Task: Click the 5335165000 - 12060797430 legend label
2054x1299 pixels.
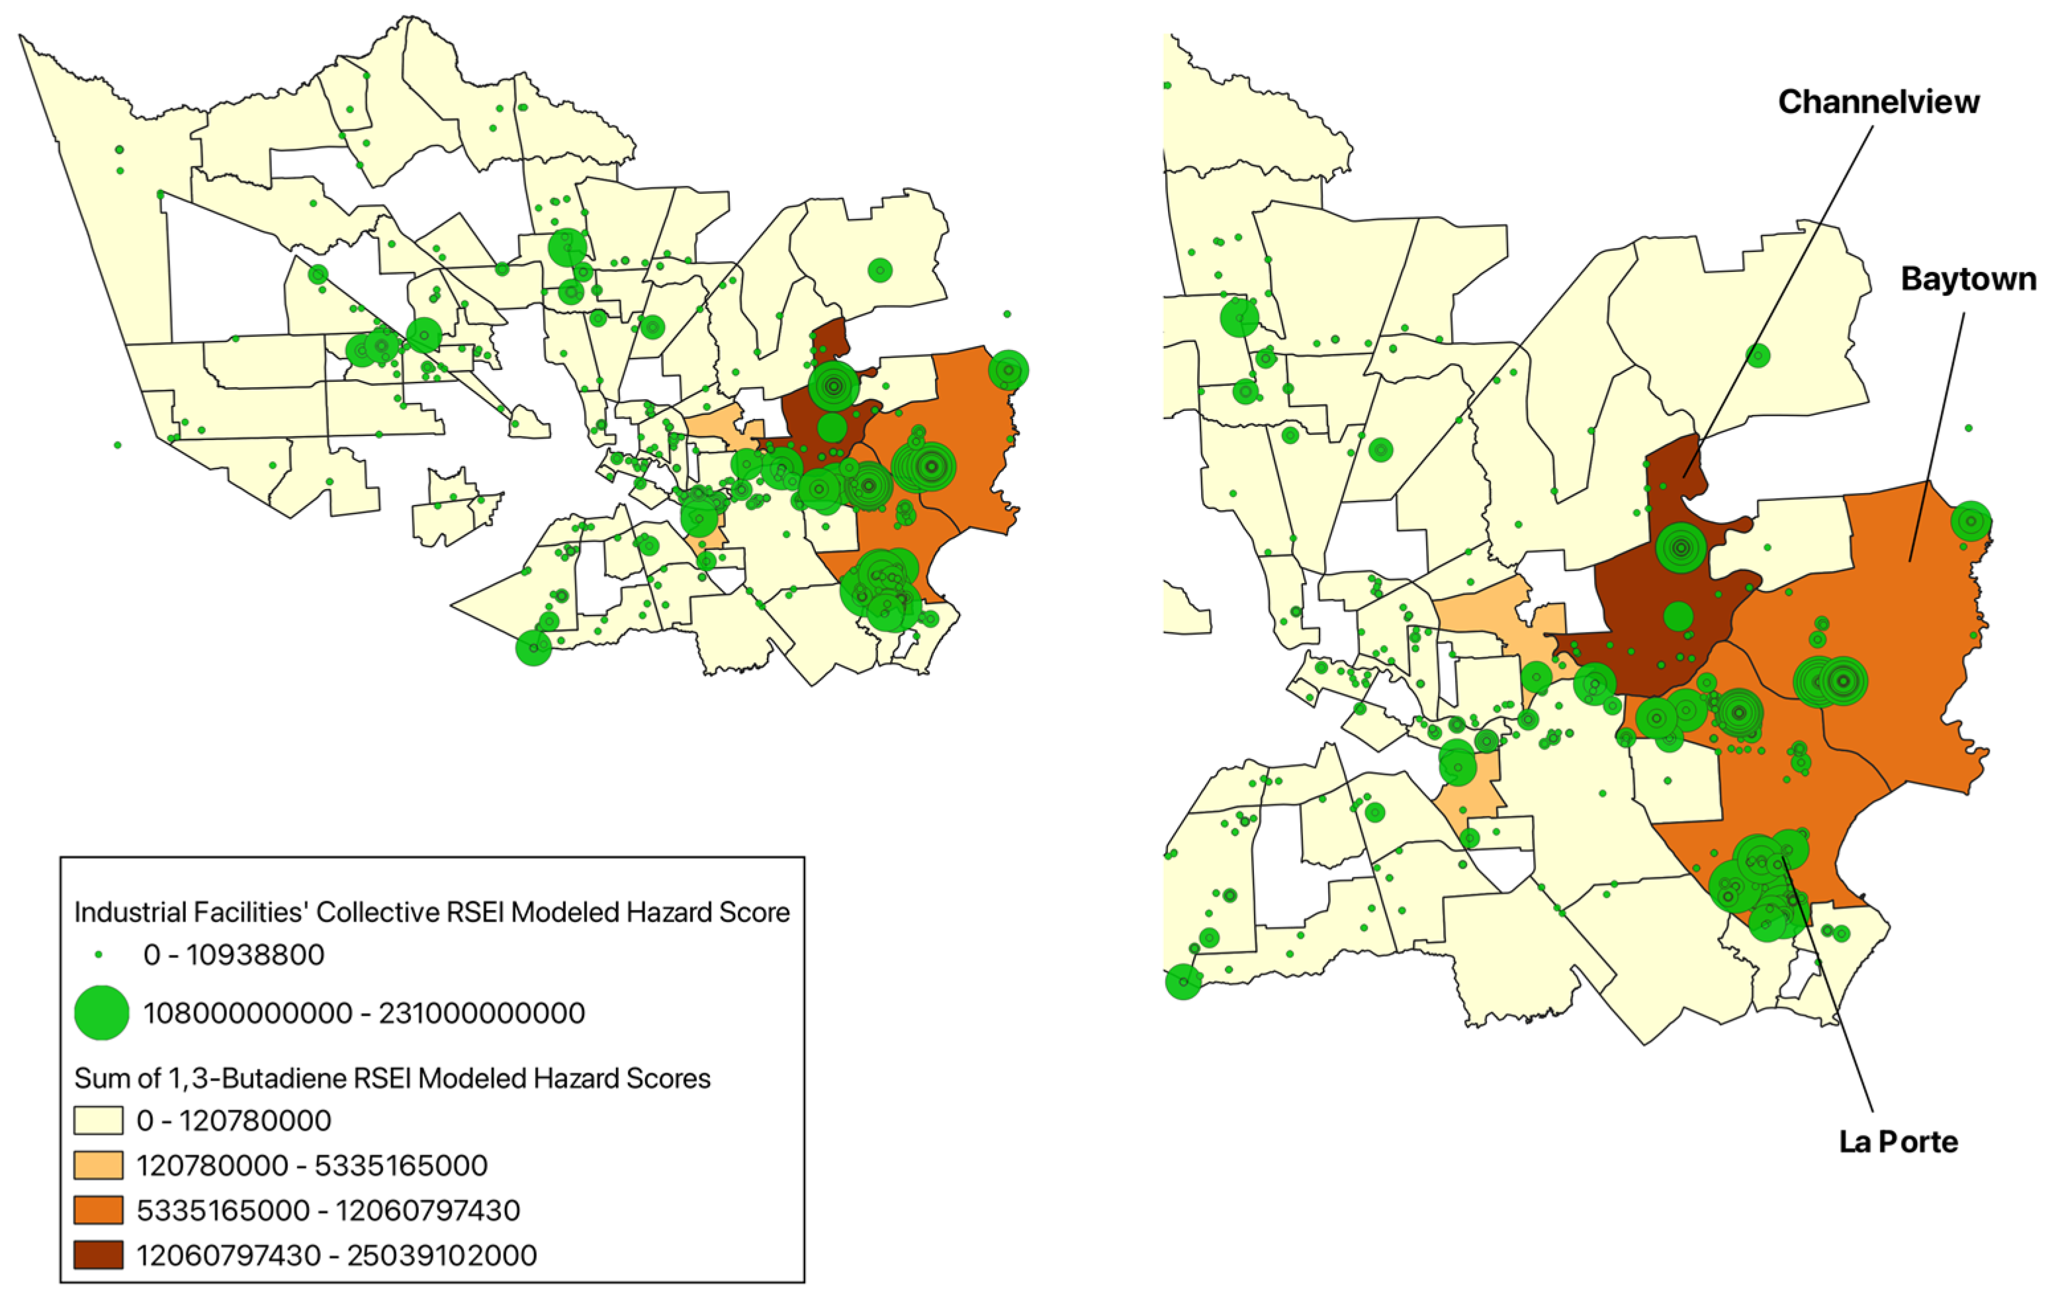Action: [328, 1210]
